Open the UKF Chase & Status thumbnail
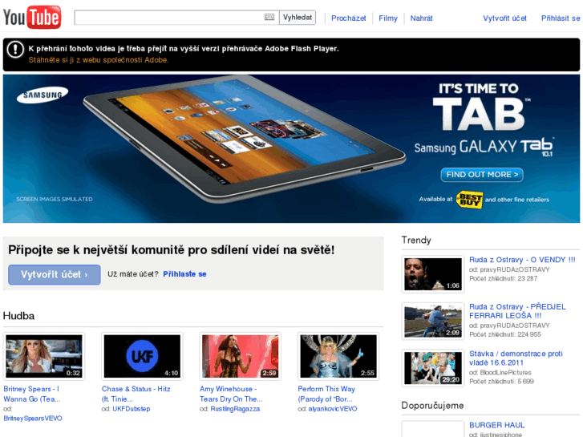 pyautogui.click(x=142, y=356)
